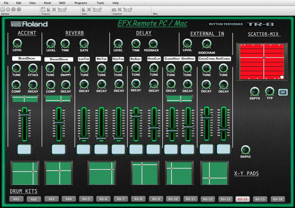Select drum kit Kit-16
Screen dimensions: 295x208
tap(278, 199)
